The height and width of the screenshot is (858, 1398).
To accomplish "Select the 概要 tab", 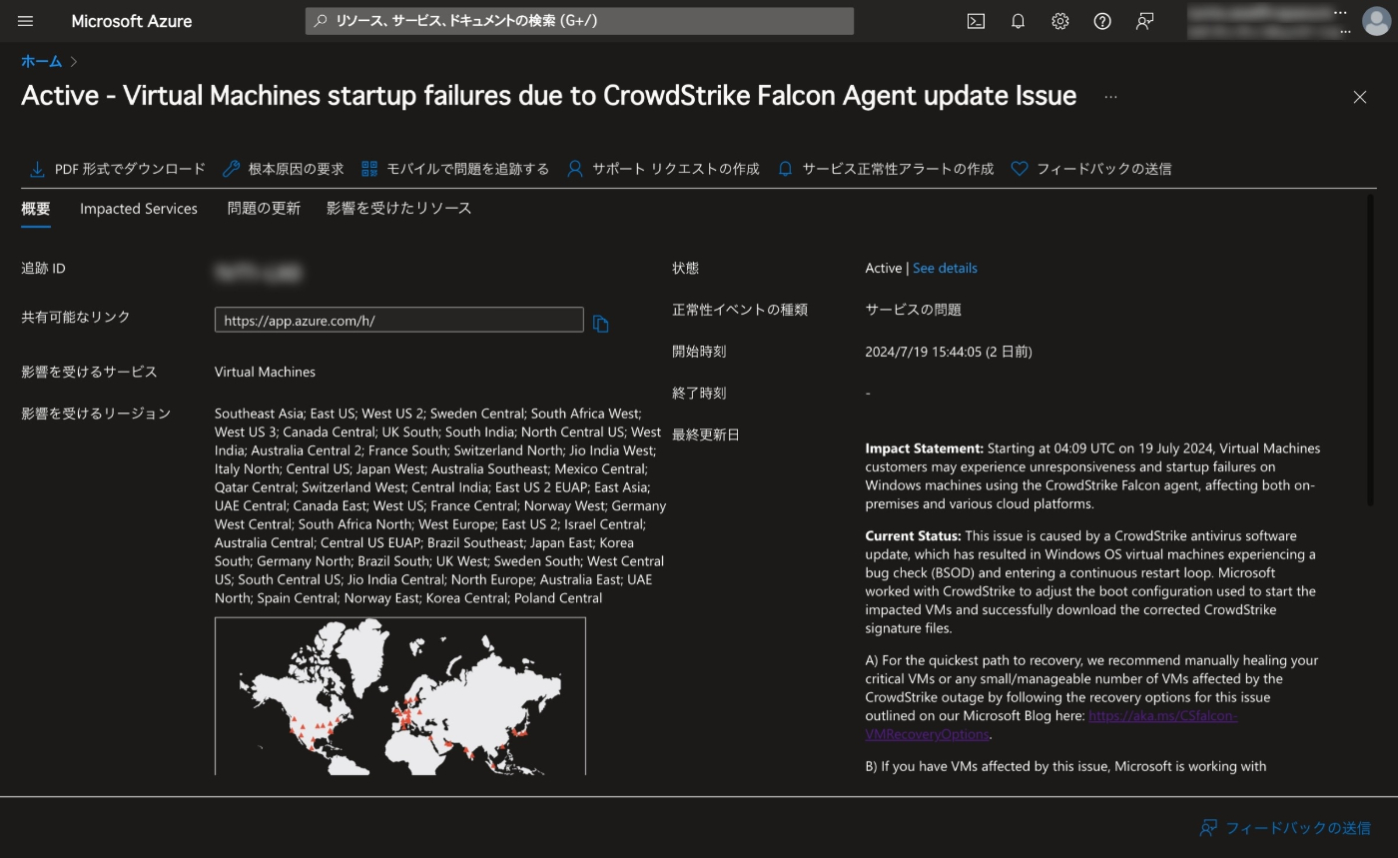I will 36,209.
